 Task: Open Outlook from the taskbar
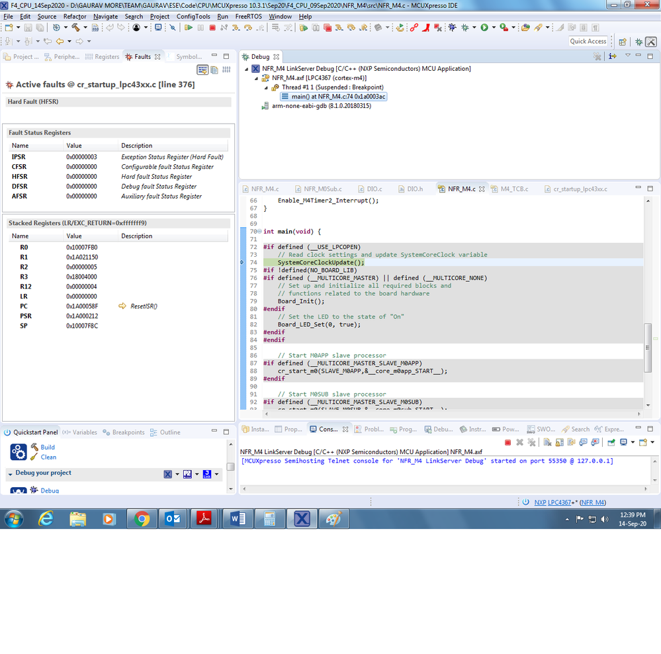[173, 519]
